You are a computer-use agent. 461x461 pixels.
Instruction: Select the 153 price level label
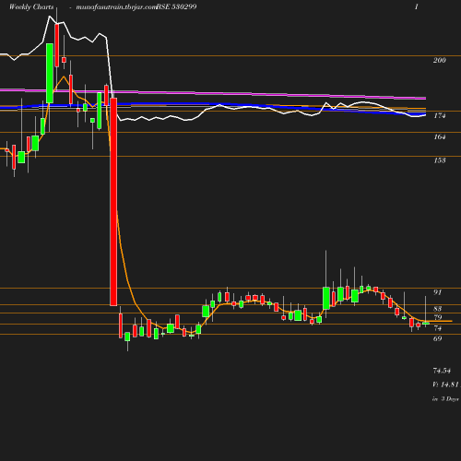440,160
